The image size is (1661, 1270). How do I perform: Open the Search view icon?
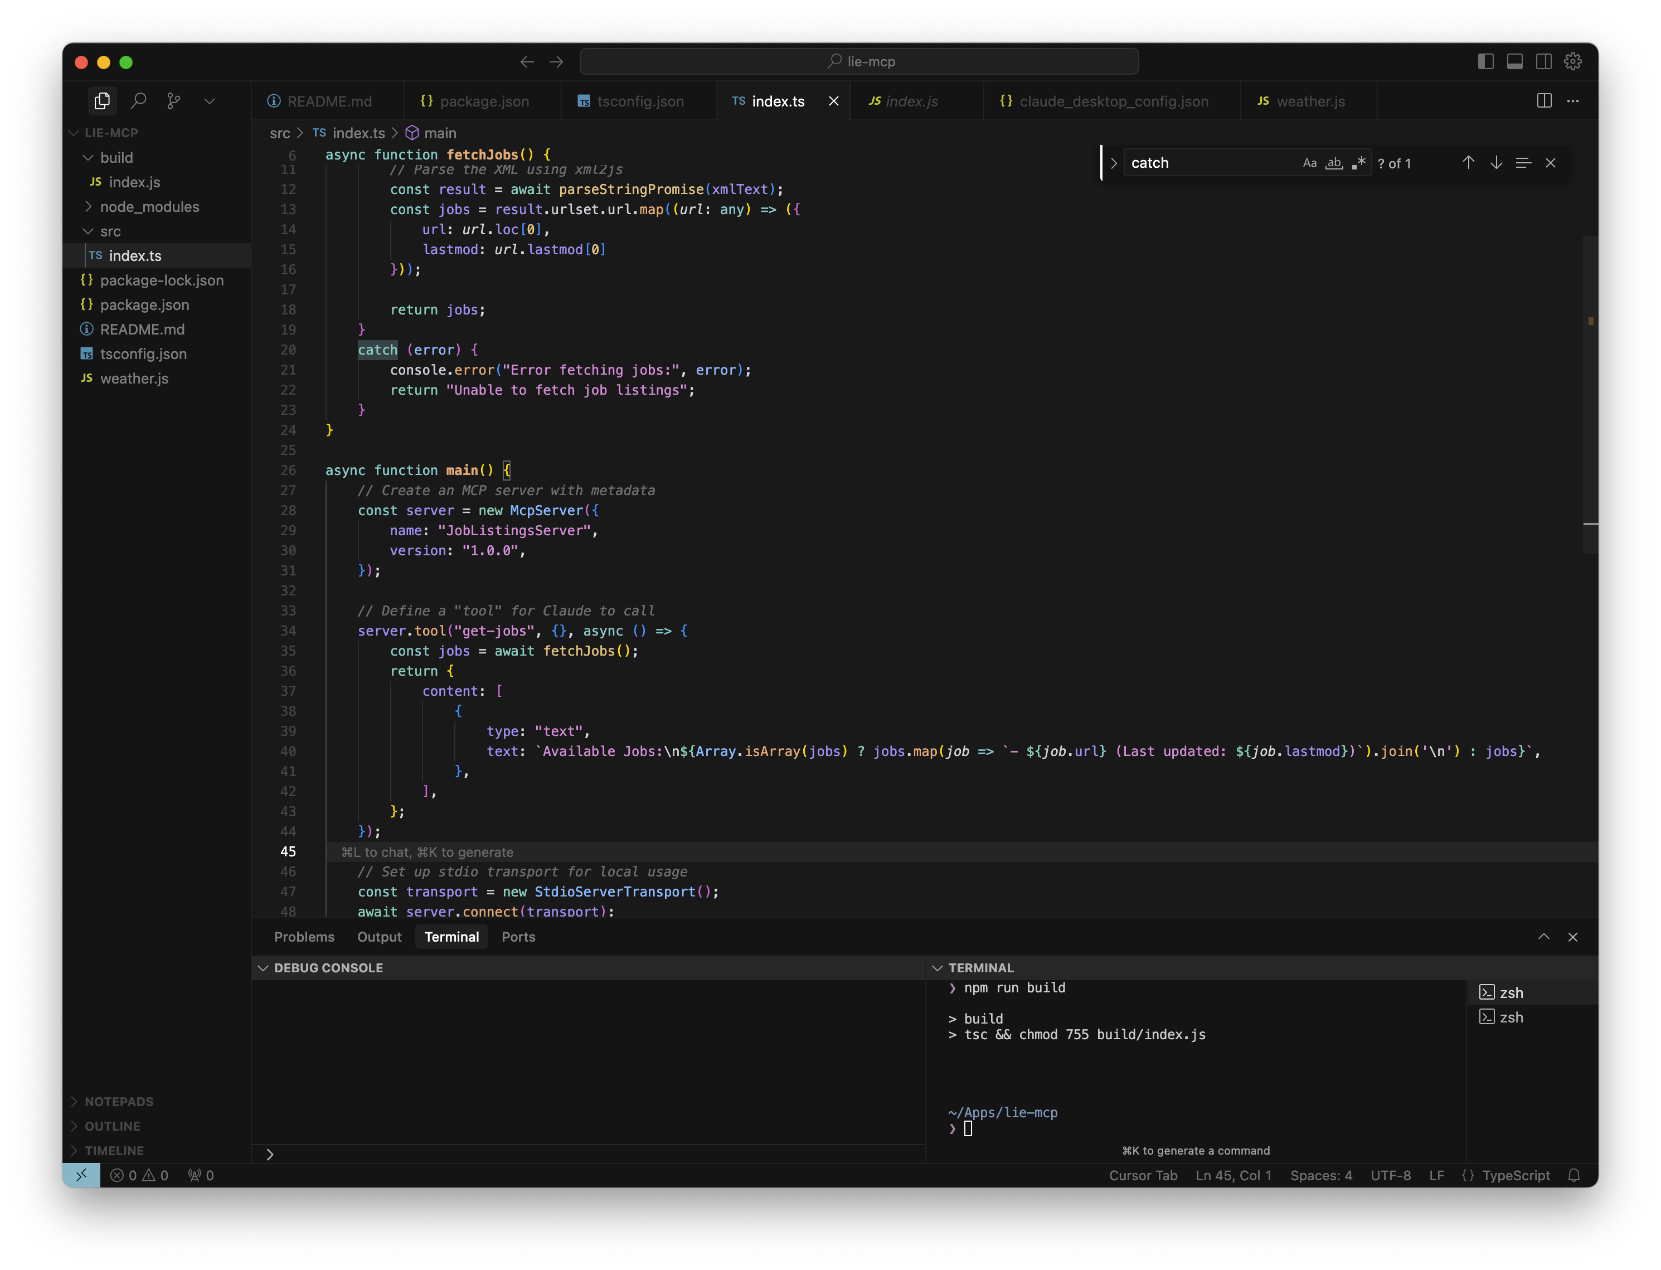[138, 100]
